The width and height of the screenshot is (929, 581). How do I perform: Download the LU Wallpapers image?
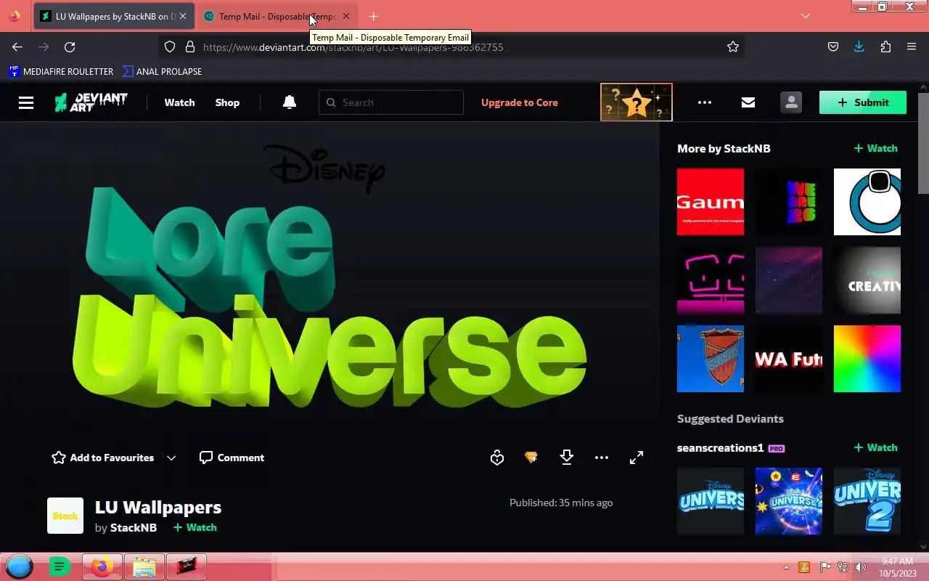tap(567, 458)
